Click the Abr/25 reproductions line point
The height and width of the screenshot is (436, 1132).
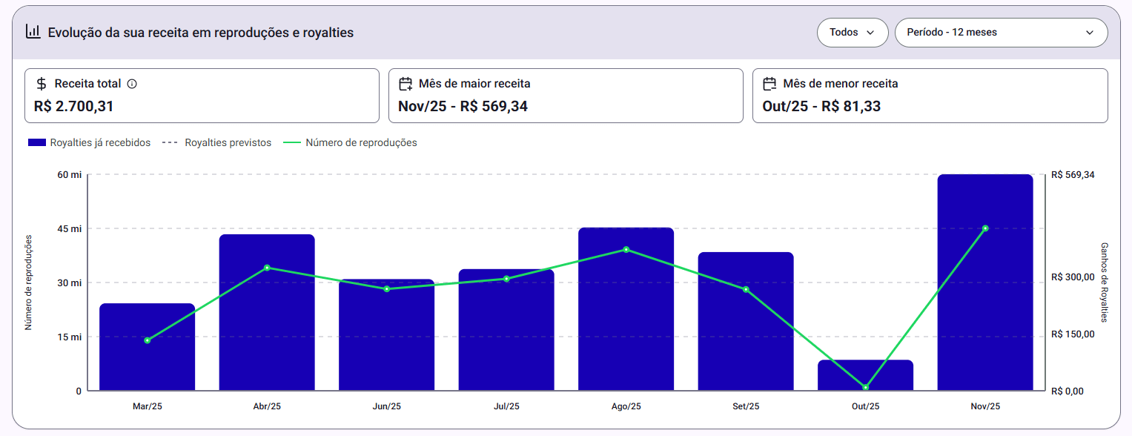pyautogui.click(x=267, y=268)
